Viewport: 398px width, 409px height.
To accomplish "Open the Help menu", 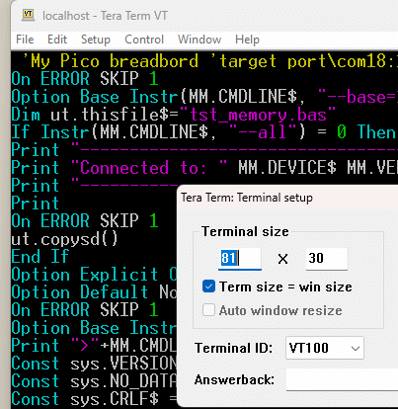I will pyautogui.click(x=247, y=40).
